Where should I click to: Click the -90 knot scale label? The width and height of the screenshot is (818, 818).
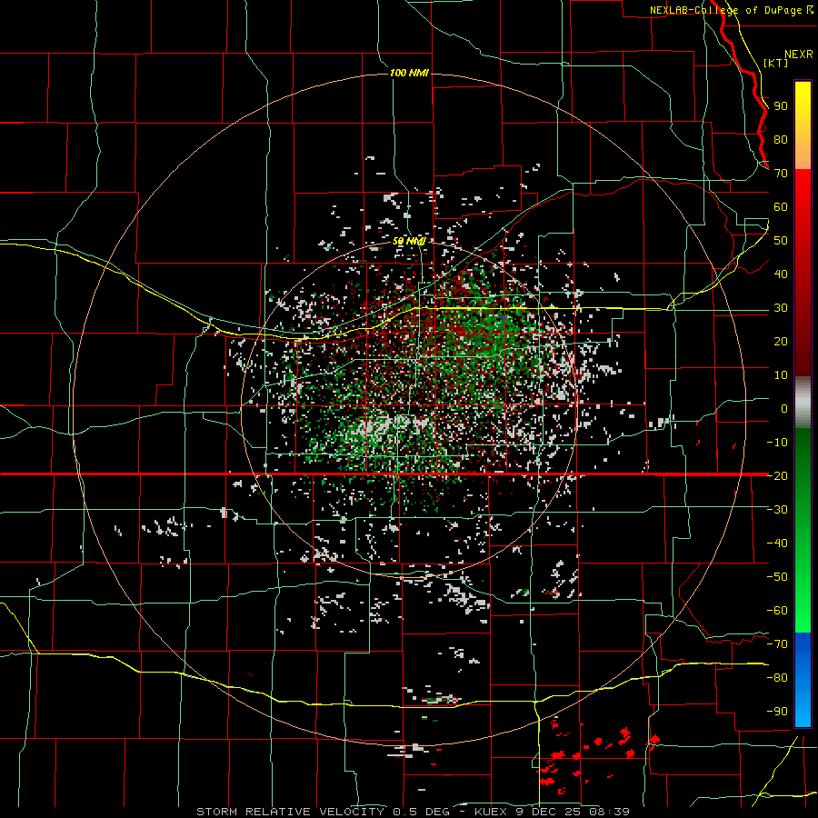tap(777, 712)
